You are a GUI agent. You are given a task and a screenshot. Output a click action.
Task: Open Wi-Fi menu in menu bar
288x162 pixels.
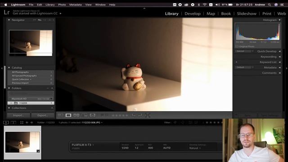point(205,5)
